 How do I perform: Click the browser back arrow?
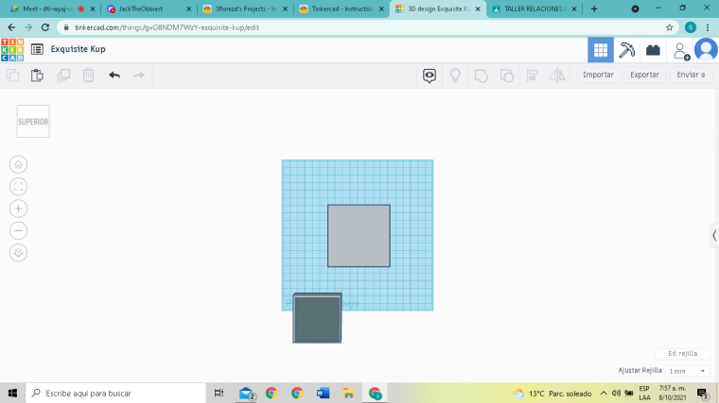point(11,27)
